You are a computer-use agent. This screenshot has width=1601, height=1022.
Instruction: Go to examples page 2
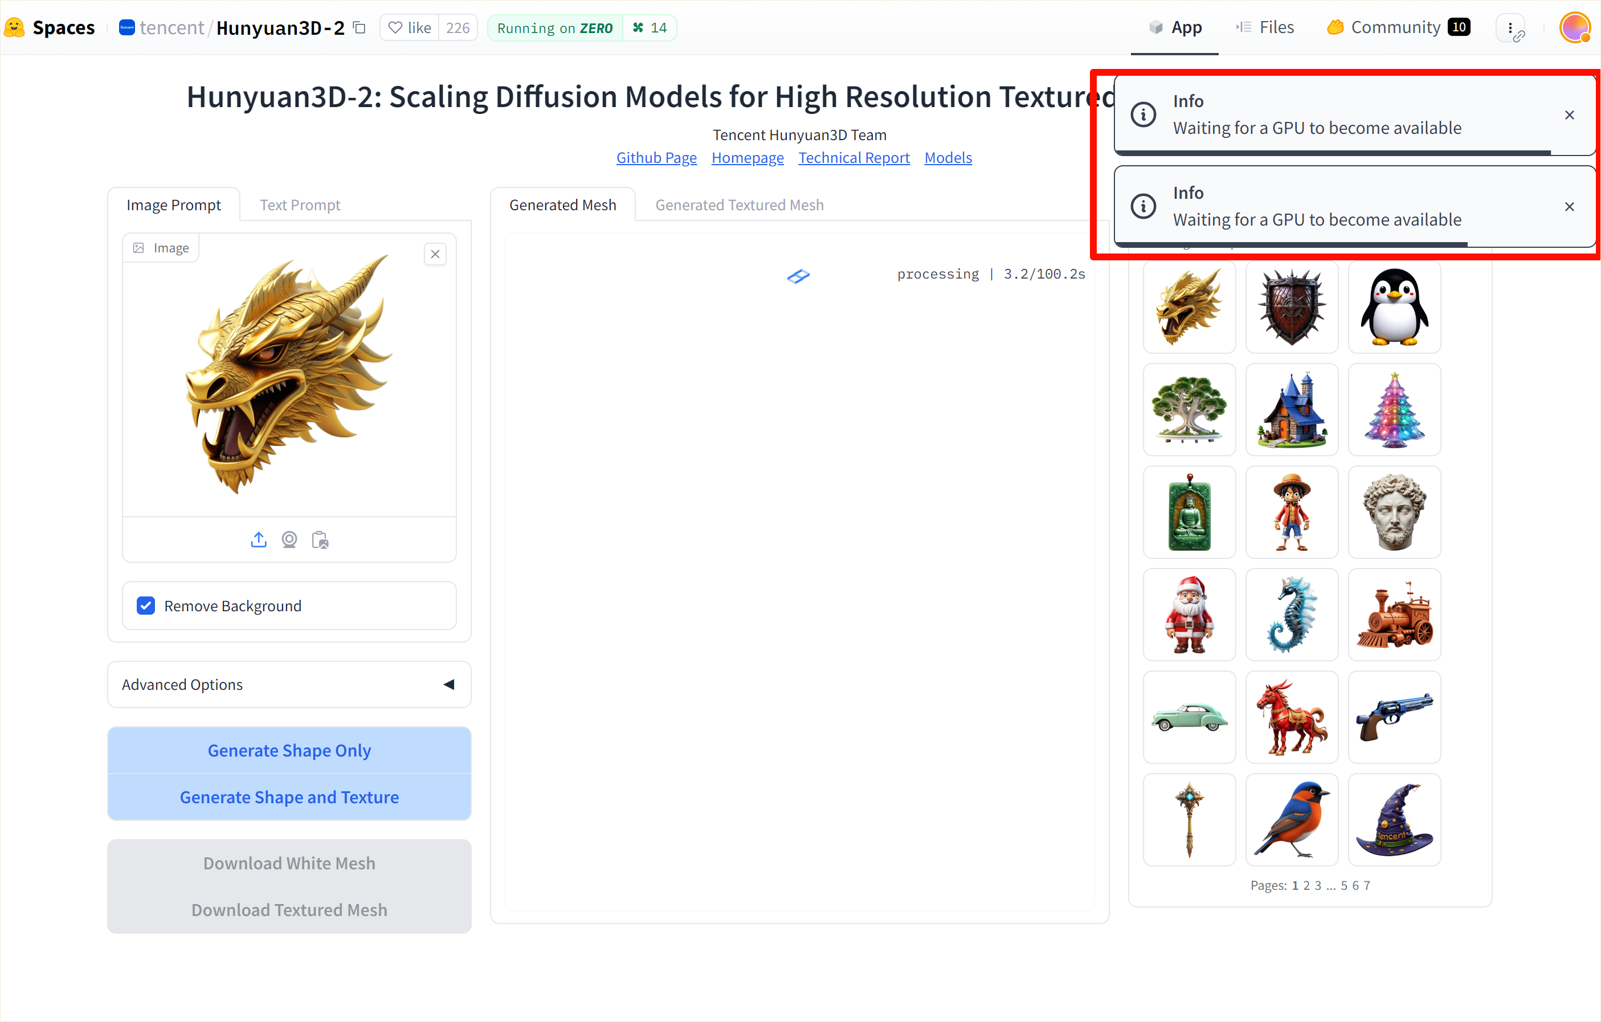click(x=1306, y=886)
